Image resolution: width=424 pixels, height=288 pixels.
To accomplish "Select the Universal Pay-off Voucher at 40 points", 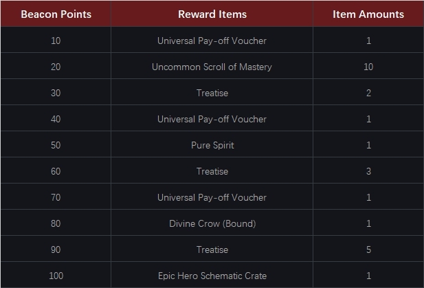I will coord(212,119).
